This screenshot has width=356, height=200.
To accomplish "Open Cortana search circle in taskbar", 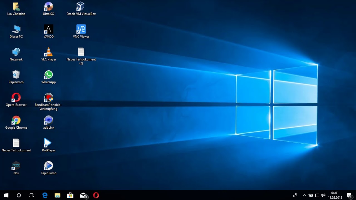I will (19, 195).
